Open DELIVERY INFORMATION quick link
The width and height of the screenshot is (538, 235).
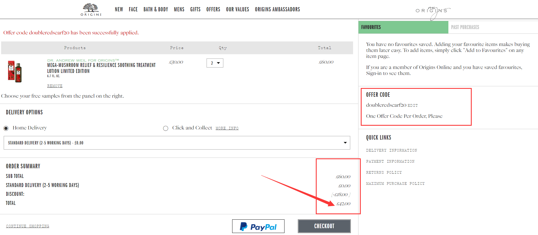[x=391, y=150]
